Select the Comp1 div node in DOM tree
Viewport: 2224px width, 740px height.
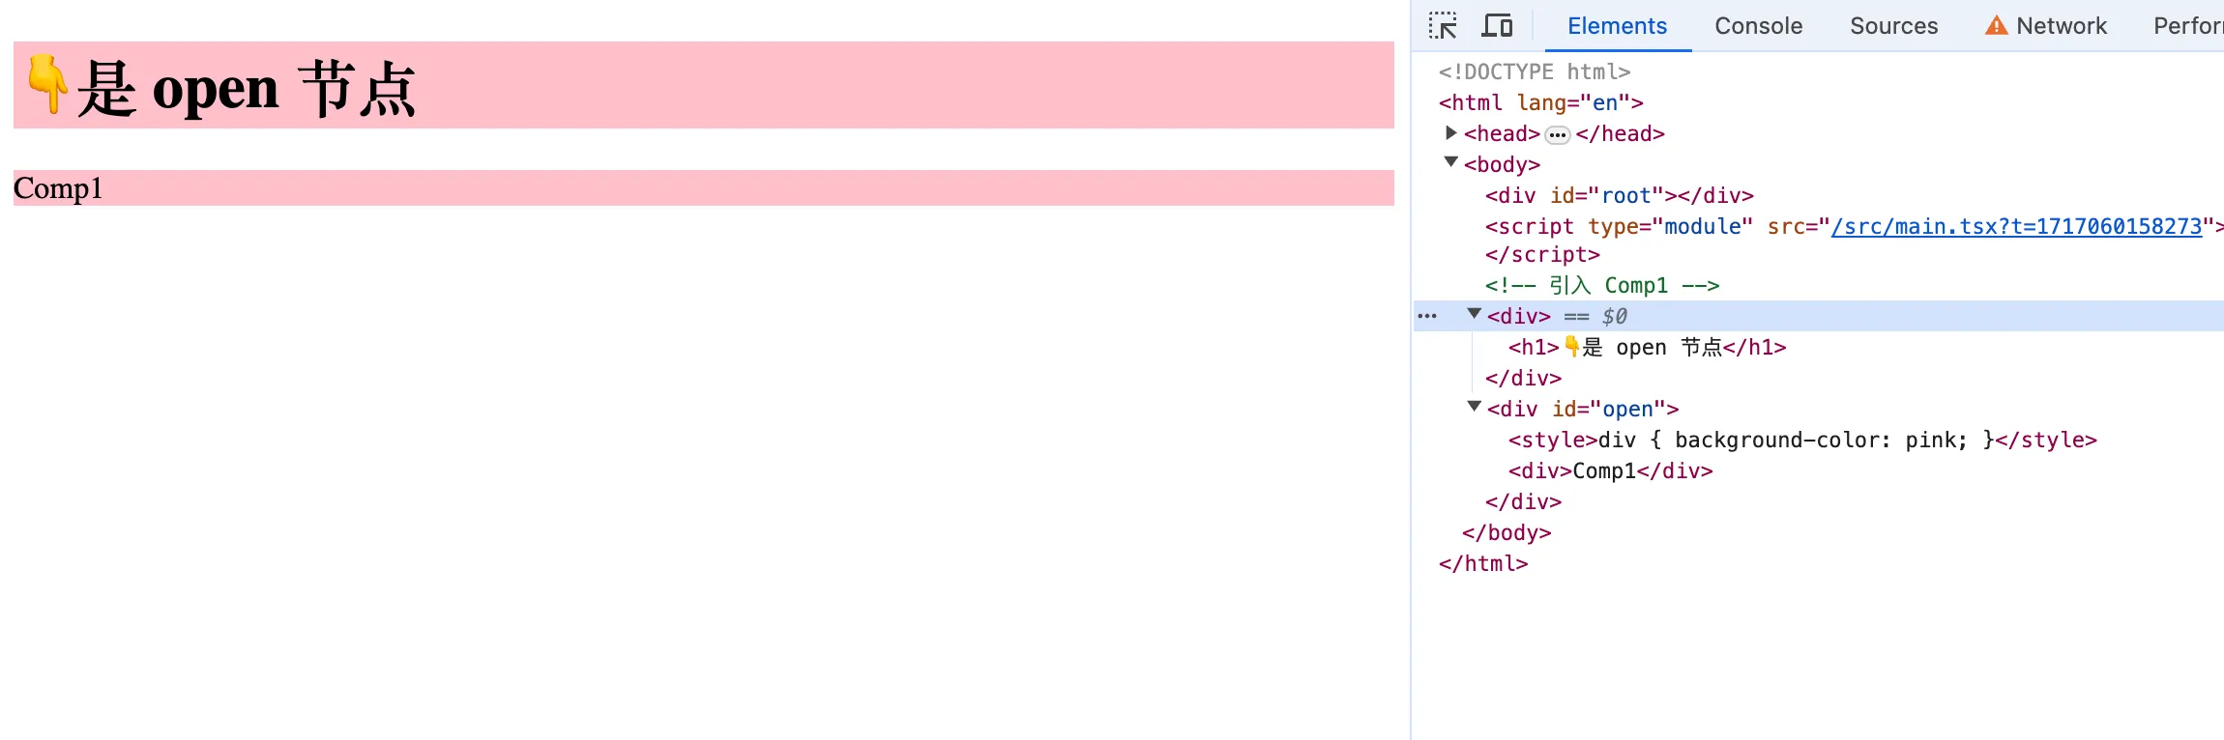pos(1610,470)
